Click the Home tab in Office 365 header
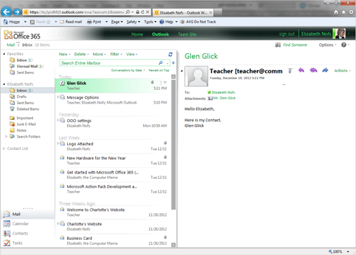 [x=137, y=34]
